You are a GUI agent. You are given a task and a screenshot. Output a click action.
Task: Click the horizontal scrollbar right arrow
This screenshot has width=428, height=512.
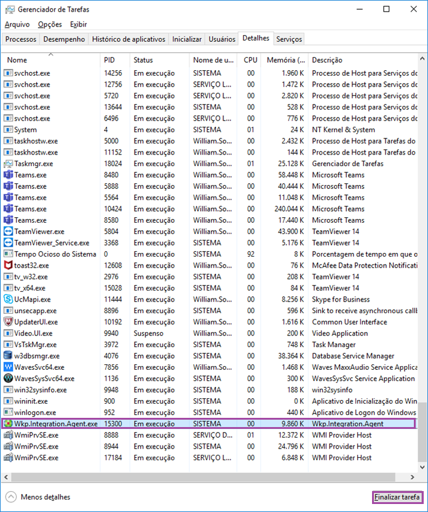[413, 477]
